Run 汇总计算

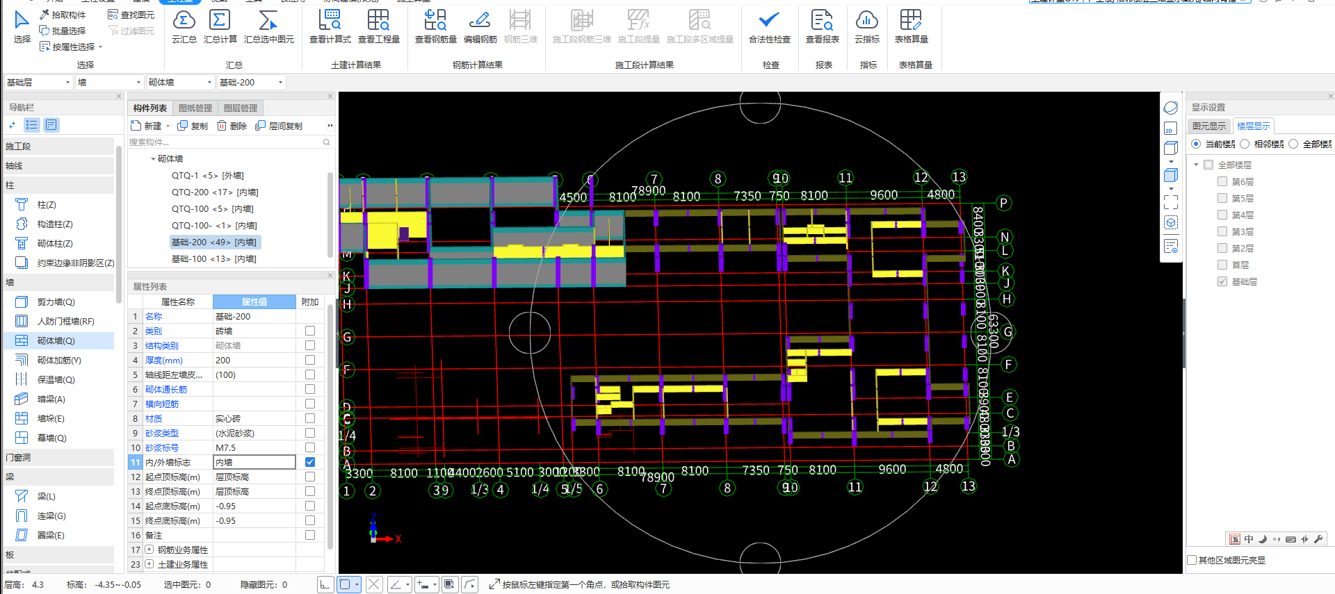coord(220,26)
